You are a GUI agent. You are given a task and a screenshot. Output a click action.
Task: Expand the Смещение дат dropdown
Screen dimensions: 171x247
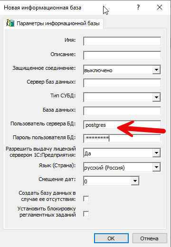click(135, 181)
